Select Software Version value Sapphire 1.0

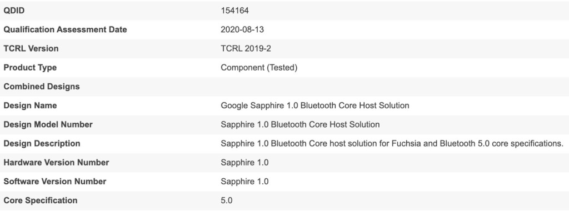pyautogui.click(x=244, y=181)
